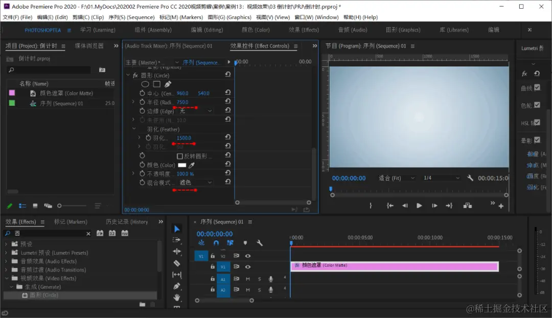This screenshot has height=318, width=552.
Task: Toggle HSL Secondary checkbox in Lumetri
Action: coord(537,123)
